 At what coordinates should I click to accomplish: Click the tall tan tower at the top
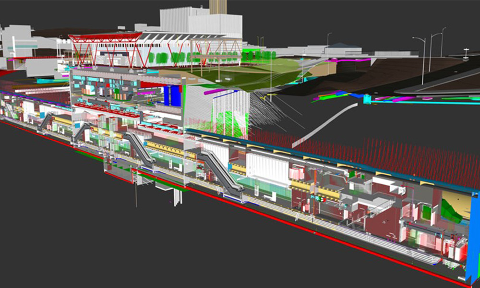pyautogui.click(x=218, y=7)
